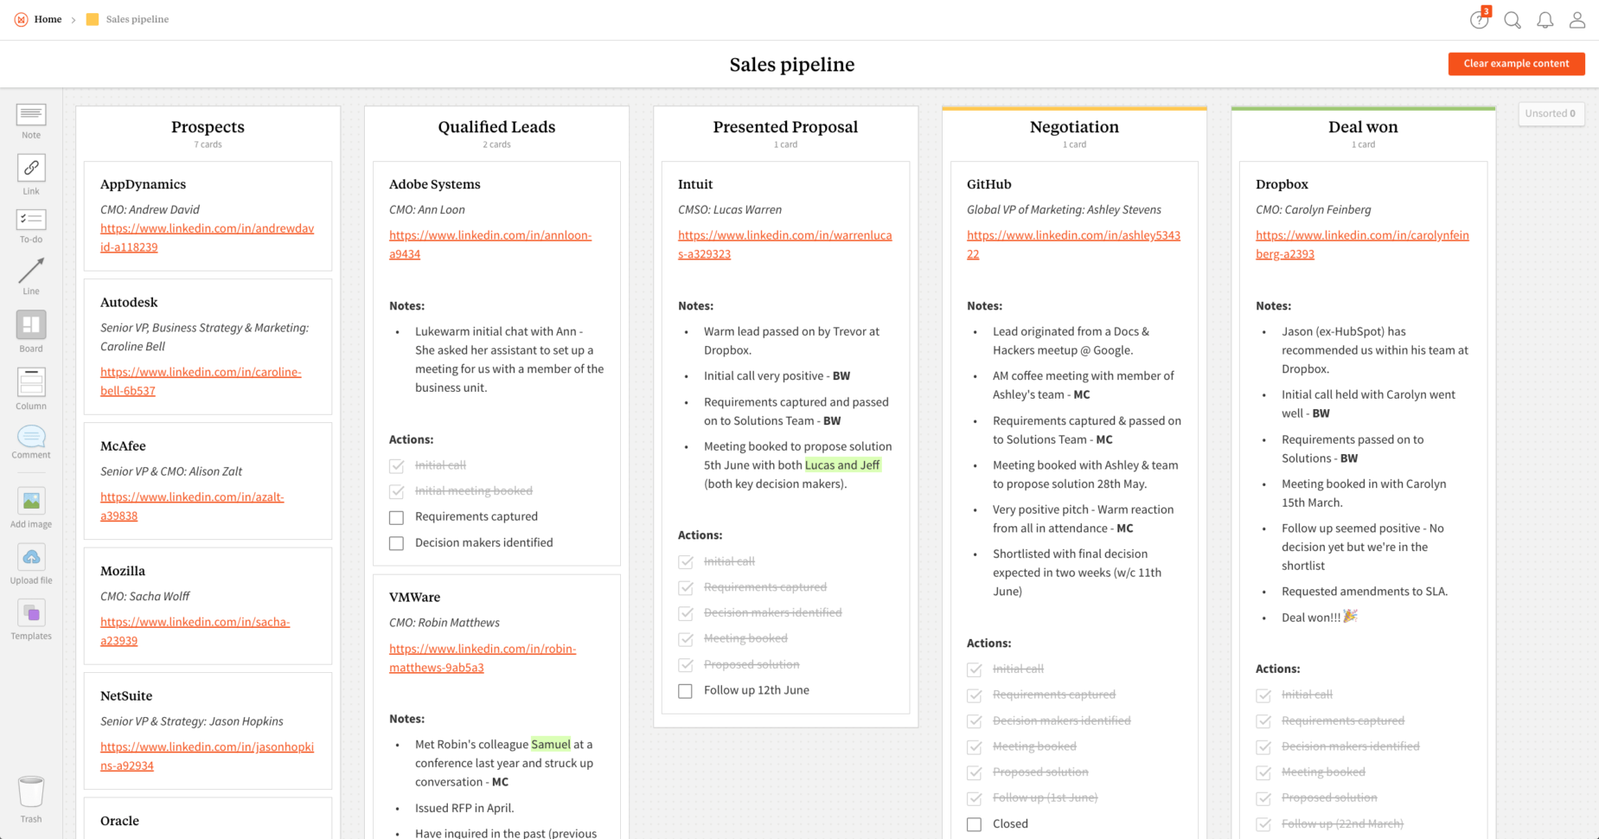Open Lucas Warren LinkedIn link
This screenshot has height=839, width=1599.
784,245
